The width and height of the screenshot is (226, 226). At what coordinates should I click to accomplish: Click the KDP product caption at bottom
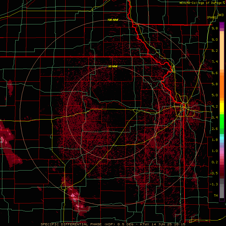click(113, 224)
